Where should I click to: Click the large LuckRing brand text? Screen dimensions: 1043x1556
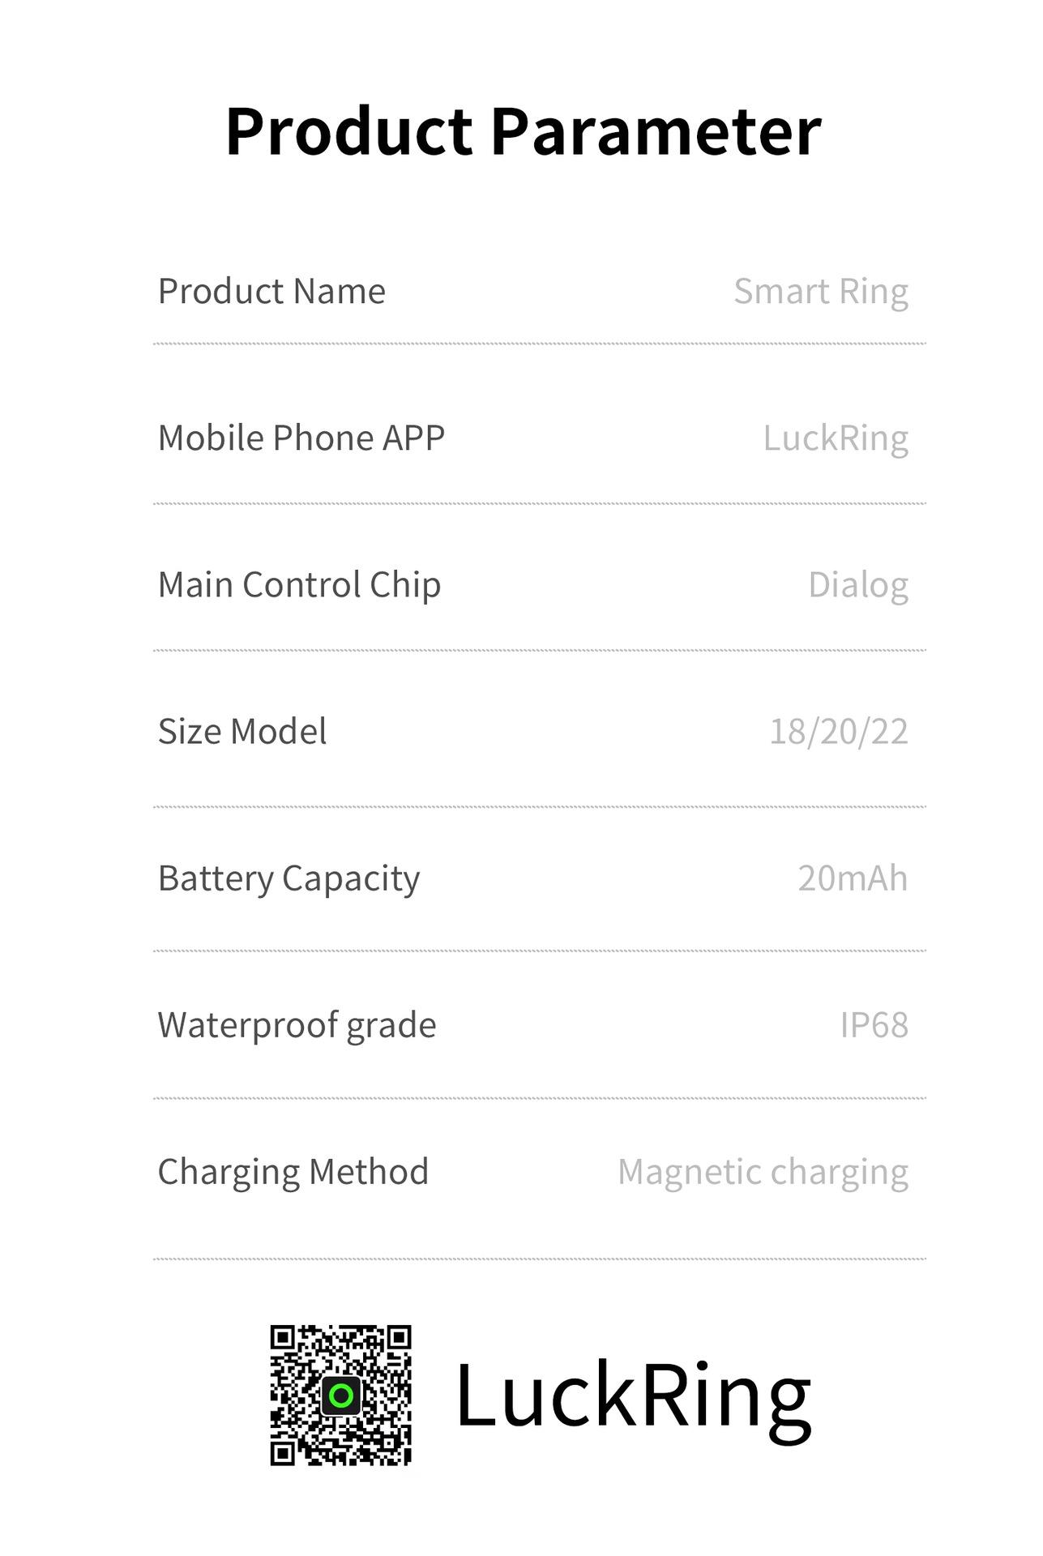(633, 1396)
